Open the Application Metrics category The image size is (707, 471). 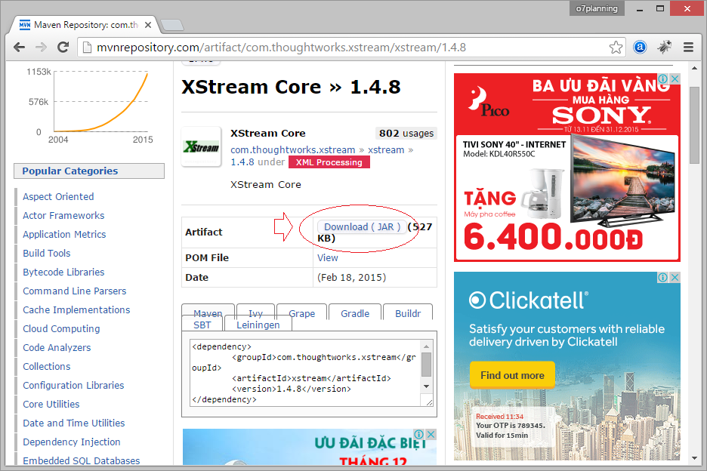point(64,235)
